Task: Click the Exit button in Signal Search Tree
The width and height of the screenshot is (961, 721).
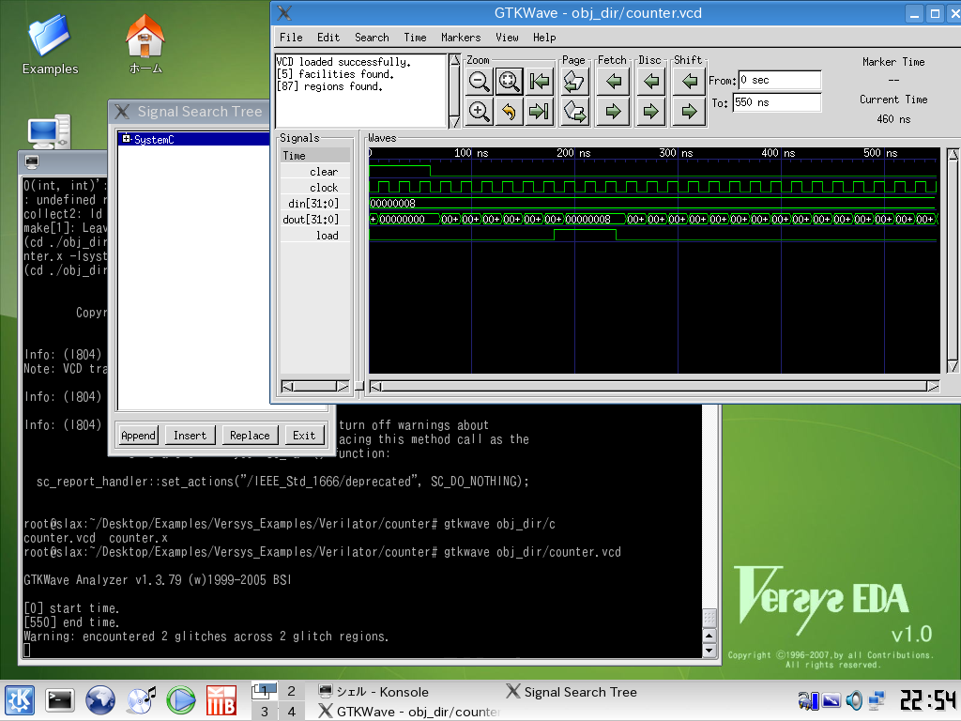Action: (304, 436)
